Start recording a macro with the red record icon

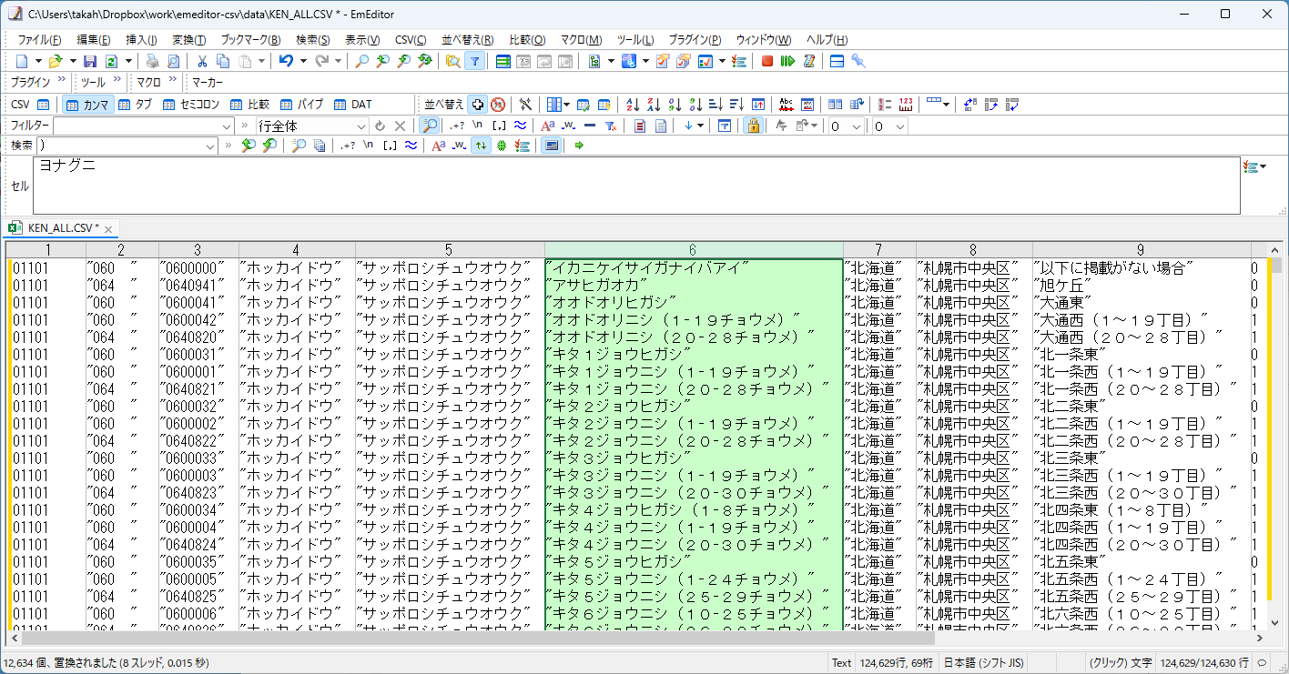[x=767, y=61]
